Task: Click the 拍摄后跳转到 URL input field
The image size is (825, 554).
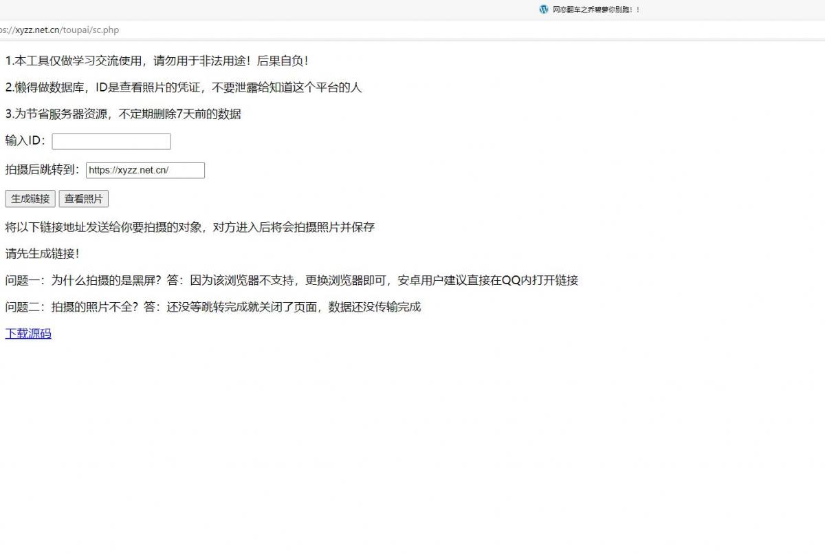Action: click(145, 171)
